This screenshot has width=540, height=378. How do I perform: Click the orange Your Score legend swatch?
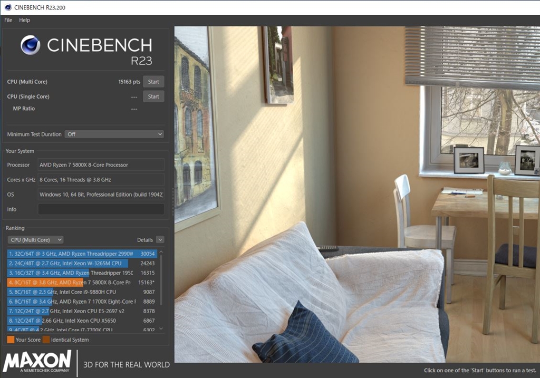(11, 340)
